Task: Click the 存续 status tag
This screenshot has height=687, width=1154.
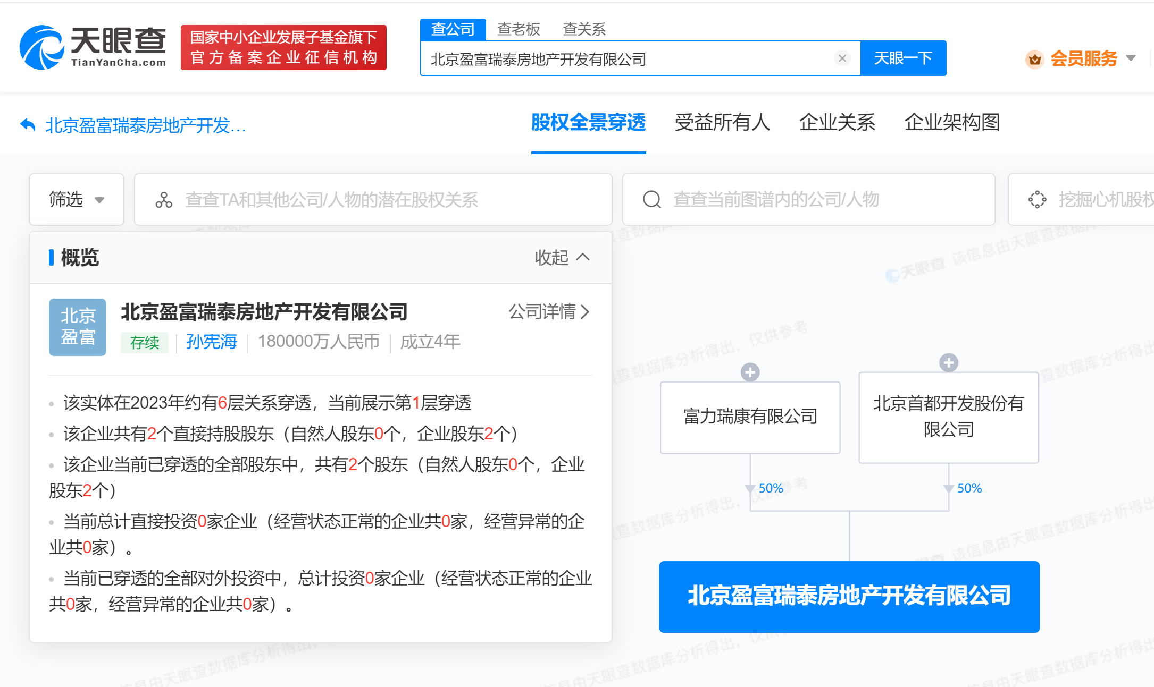Action: click(x=145, y=342)
